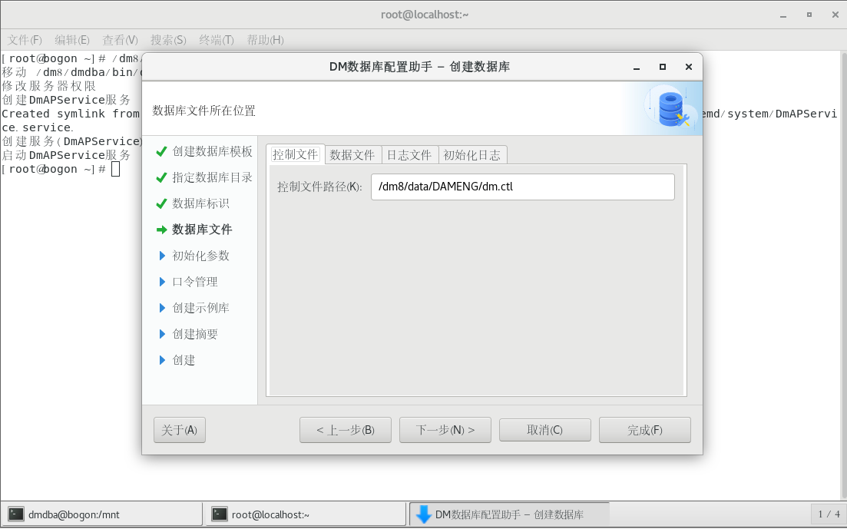Click the 关于(A) button
Screen dimensions: 847x529
(x=180, y=430)
